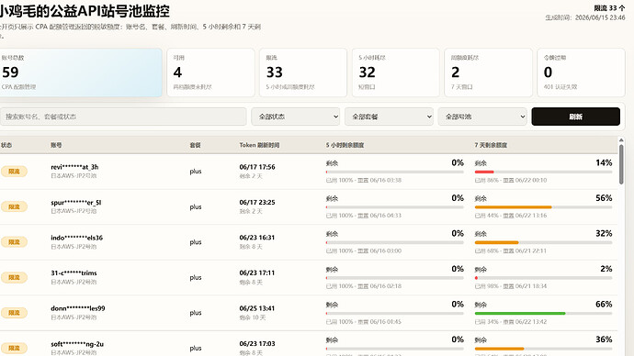Image resolution: width=634 pixels, height=356 pixels.
Task: Click the 7-day remaining quota column header
Action: pos(491,145)
